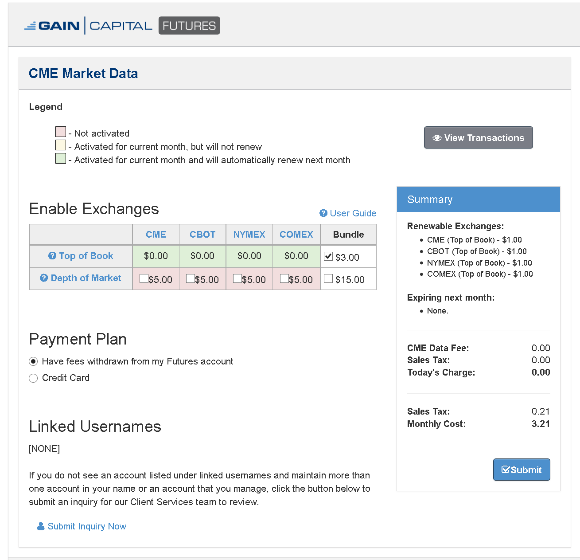Click the green auto-renew legend swatch
This screenshot has width=580, height=560.
(x=61, y=158)
